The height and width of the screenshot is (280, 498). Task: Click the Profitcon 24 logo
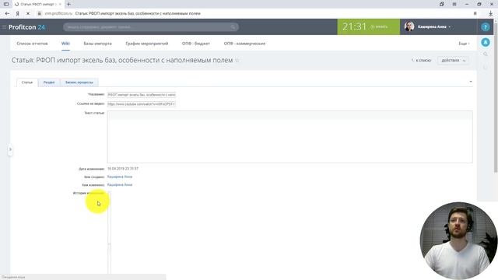[x=26, y=27]
